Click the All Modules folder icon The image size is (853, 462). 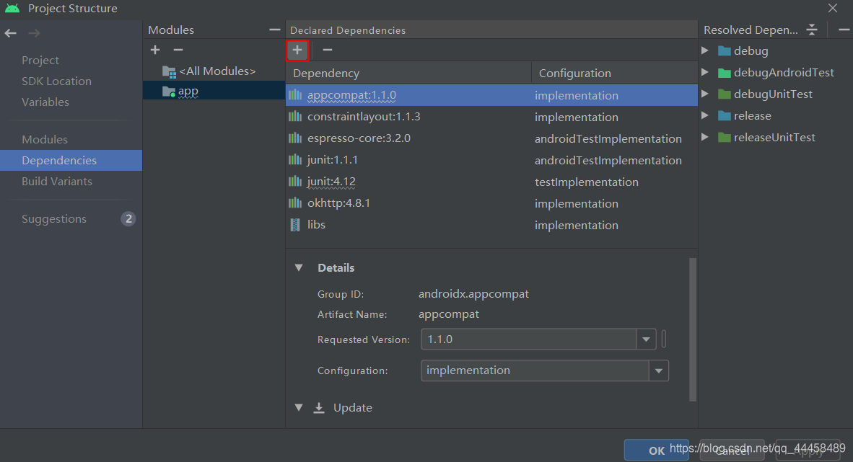[169, 71]
